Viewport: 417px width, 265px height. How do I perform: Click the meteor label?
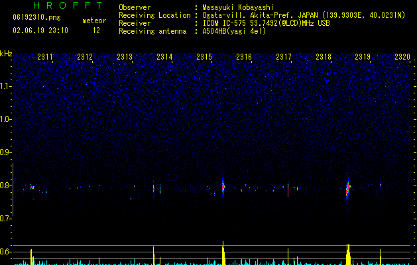(94, 21)
